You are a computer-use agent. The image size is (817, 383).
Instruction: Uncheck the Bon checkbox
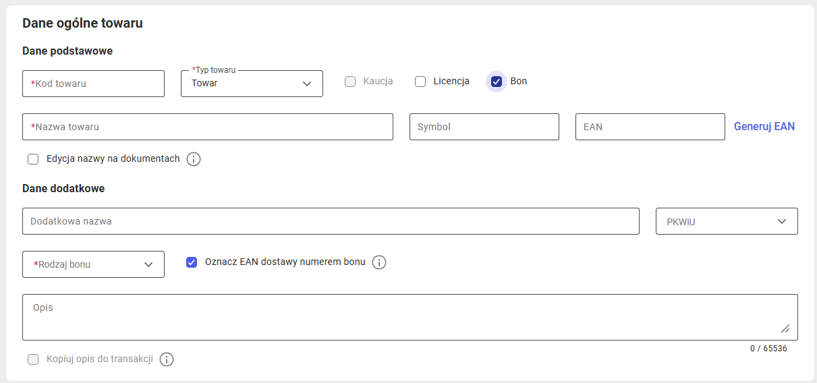click(497, 82)
